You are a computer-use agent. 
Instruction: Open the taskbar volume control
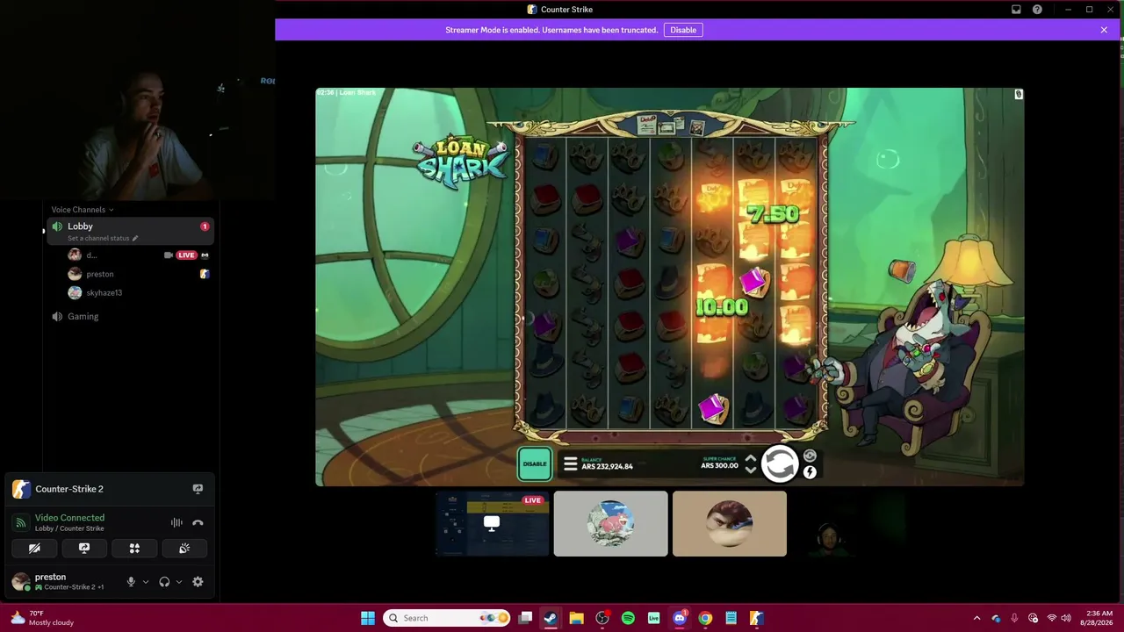click(x=1066, y=618)
